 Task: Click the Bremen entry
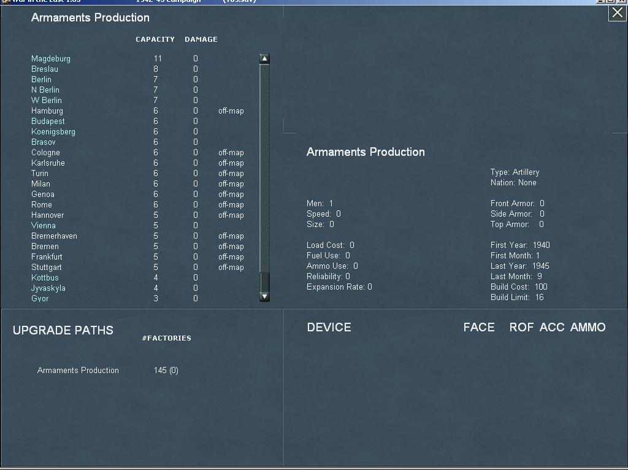pyautogui.click(x=45, y=246)
